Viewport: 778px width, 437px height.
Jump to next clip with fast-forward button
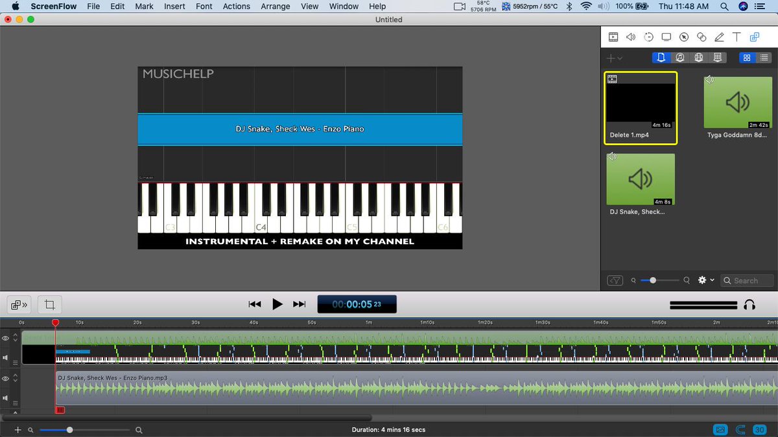pos(299,304)
